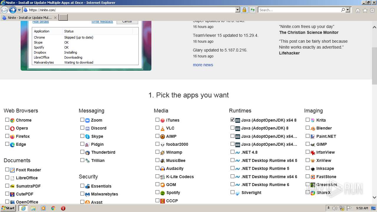Screen dimensions: 377x212
Task: Click the Skype app icon
Action: pyautogui.click(x=87, y=137)
